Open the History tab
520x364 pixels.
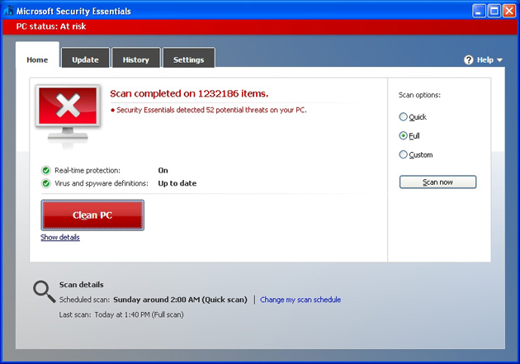[x=136, y=59]
